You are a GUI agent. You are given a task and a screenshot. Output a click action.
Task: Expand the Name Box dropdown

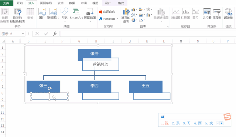pos(23,34)
